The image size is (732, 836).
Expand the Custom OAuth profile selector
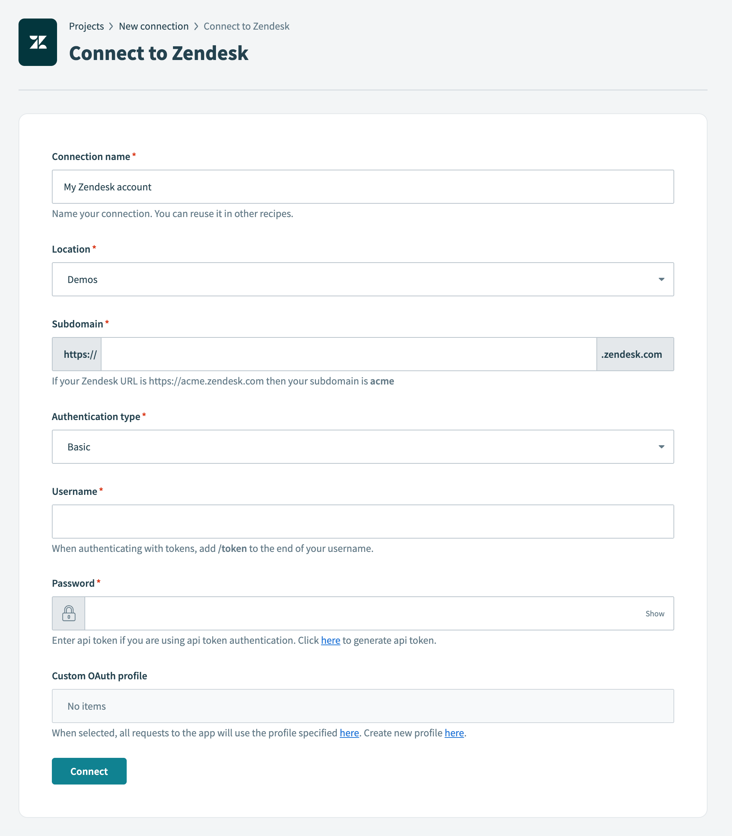point(363,706)
